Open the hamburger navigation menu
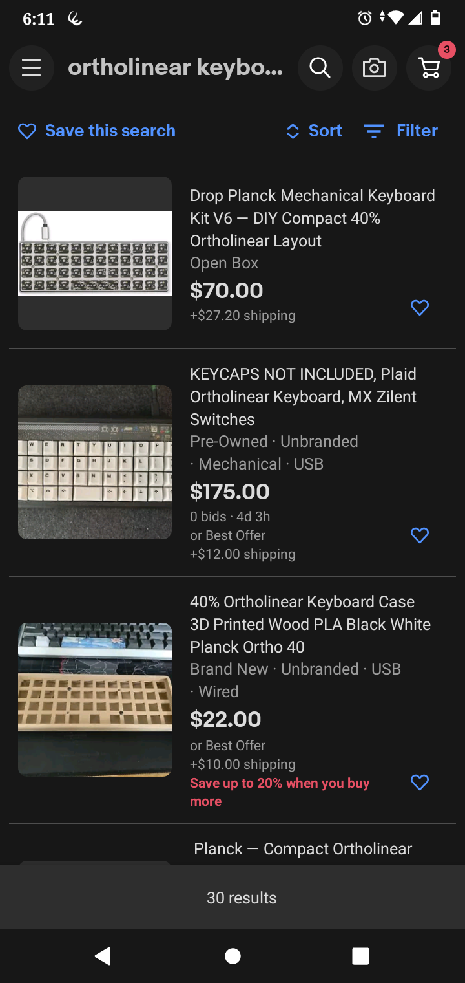 (x=31, y=68)
